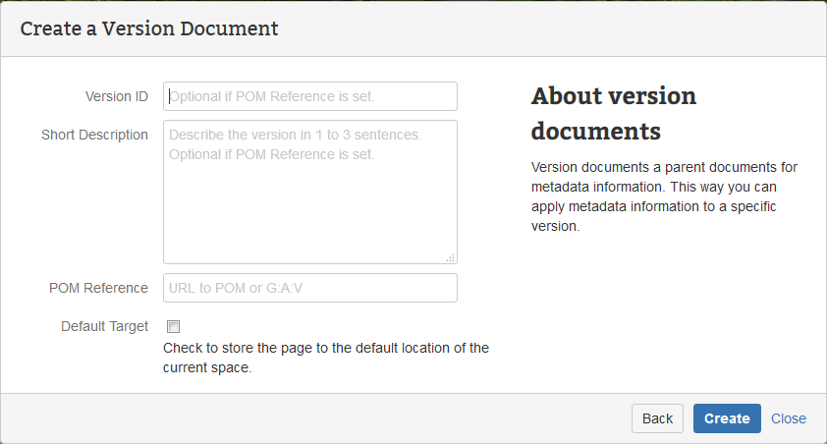Click the Version ID label
The image size is (827, 444).
click(x=116, y=96)
